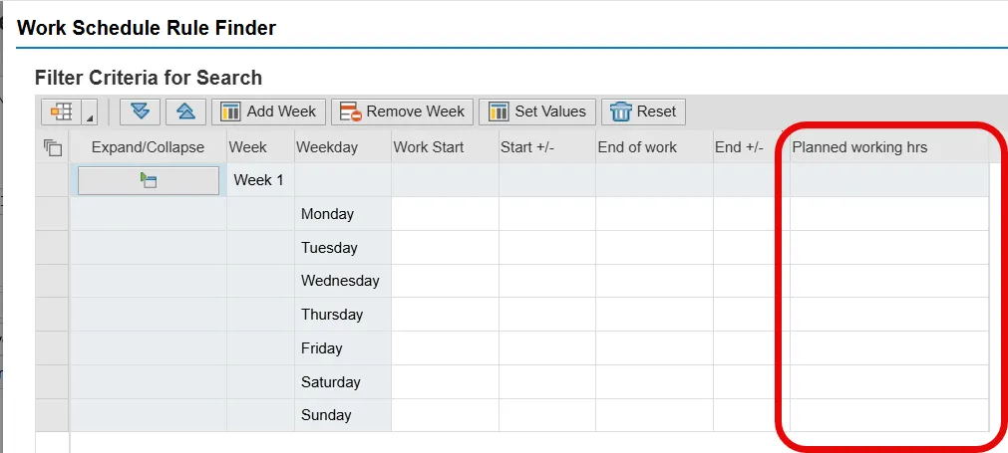Expand all rows with double-down arrow icon
Viewport: 1008px width, 453px height.
pos(140,112)
